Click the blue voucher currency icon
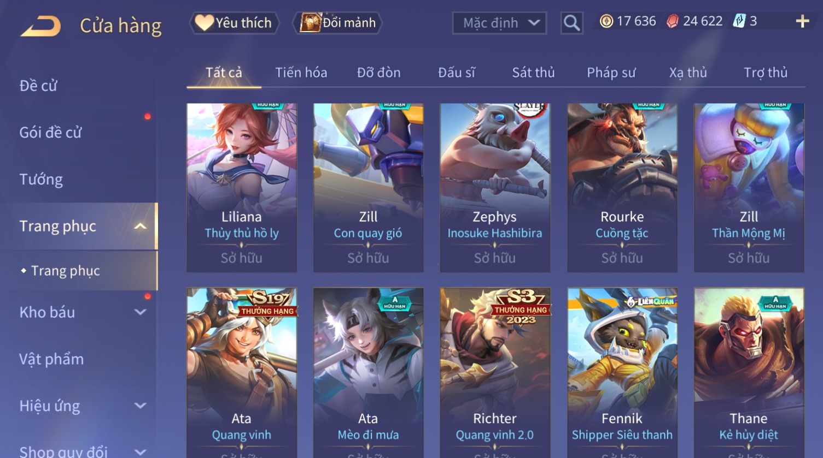The image size is (823, 458). [739, 21]
